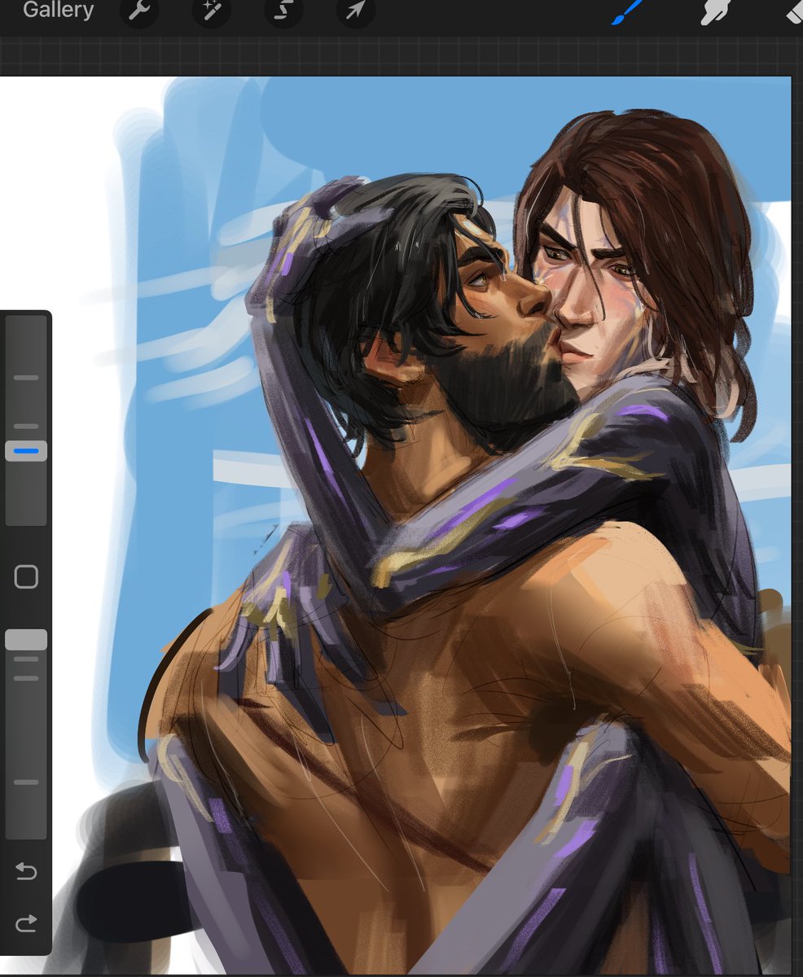Redo the stroke using the sidebar arrow

[x=26, y=922]
